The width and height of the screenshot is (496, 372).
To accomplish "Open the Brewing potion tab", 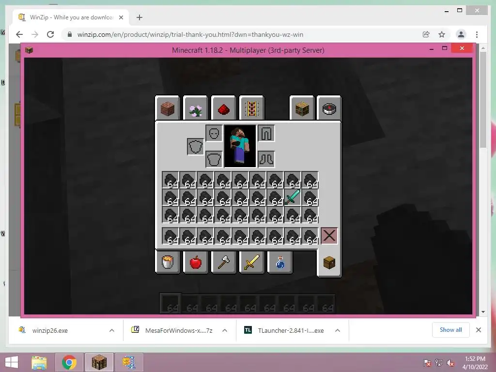I will point(279,262).
